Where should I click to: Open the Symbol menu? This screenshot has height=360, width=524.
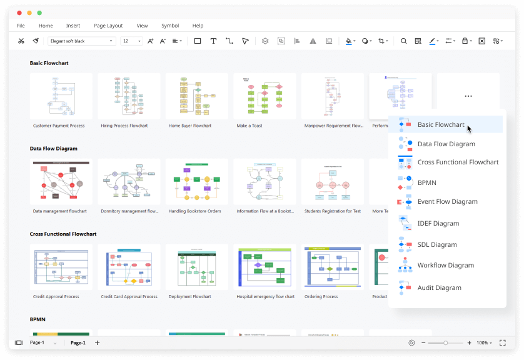(170, 26)
